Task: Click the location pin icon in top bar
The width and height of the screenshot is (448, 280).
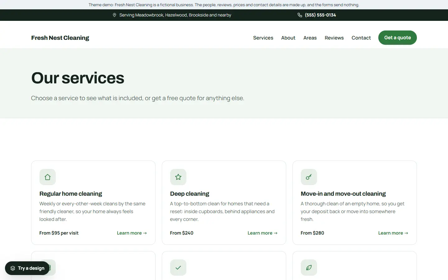Action: (x=114, y=15)
